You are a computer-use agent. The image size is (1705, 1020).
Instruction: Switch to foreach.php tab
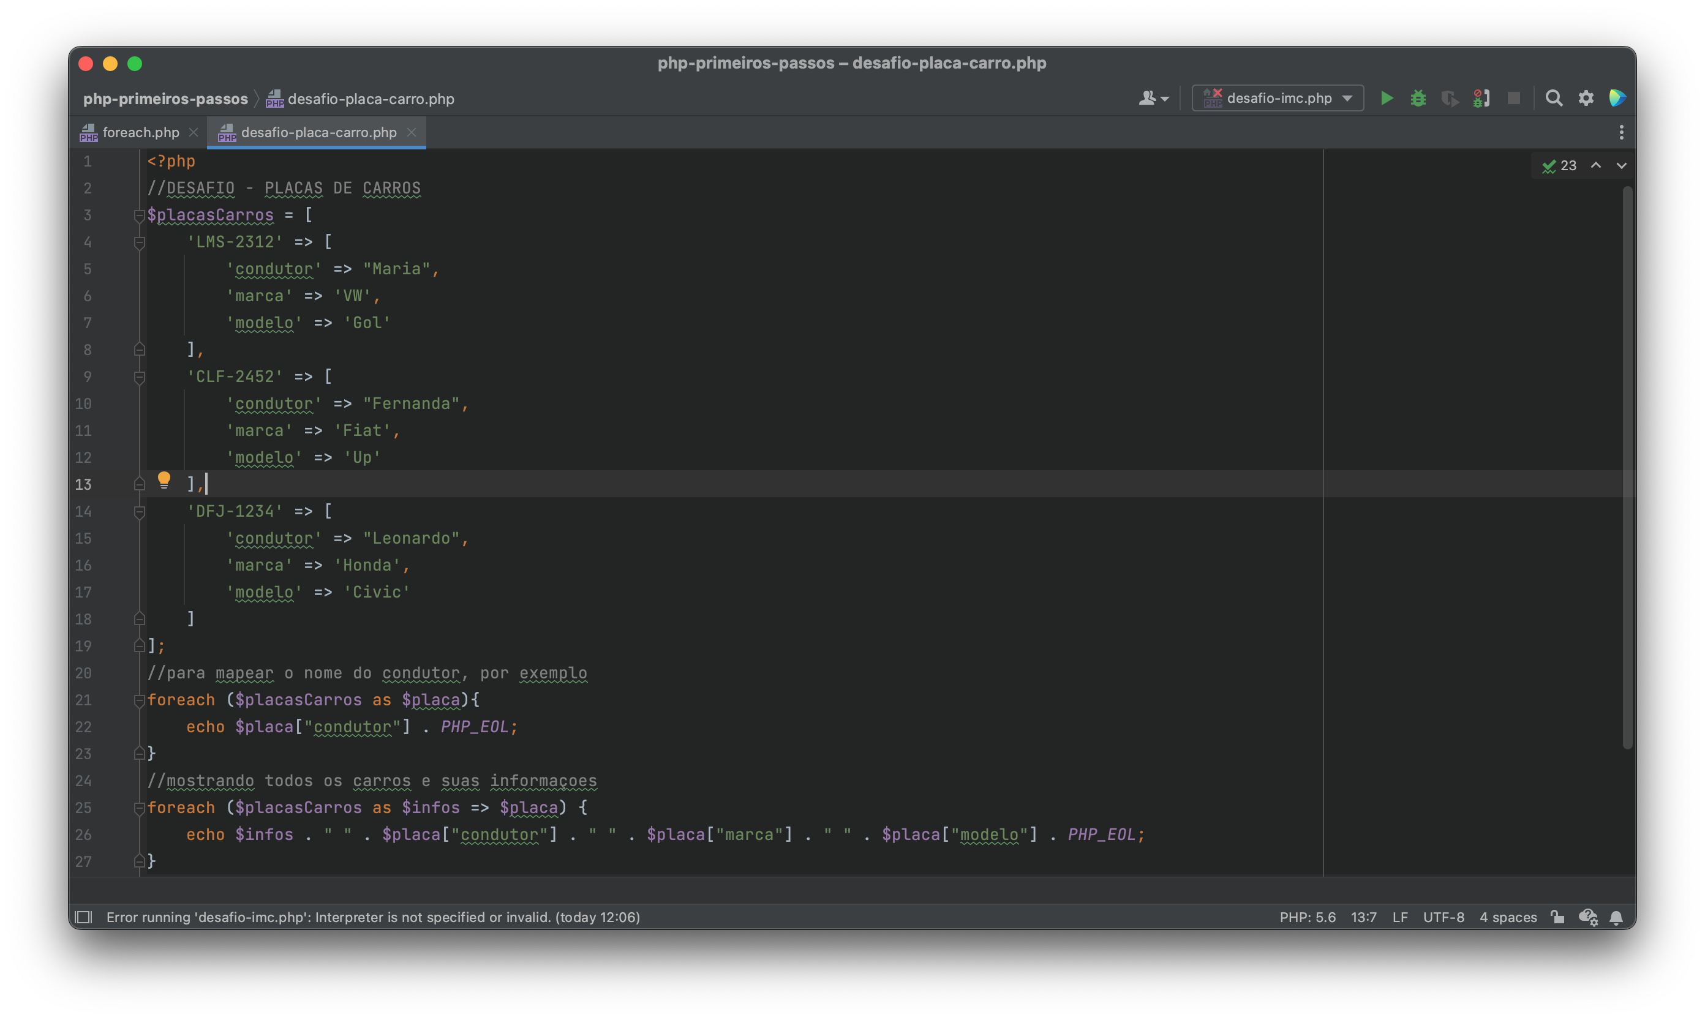[x=140, y=132]
